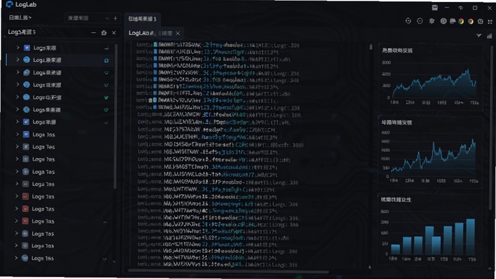Click the middle line chart panel

(x=430, y=153)
